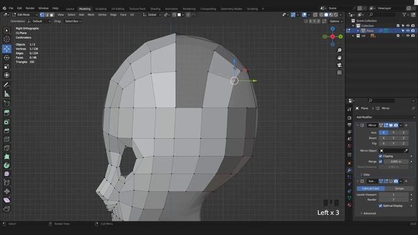Open the Add Modifier dropdown
The height and width of the screenshot is (235, 418).
coord(385,117)
